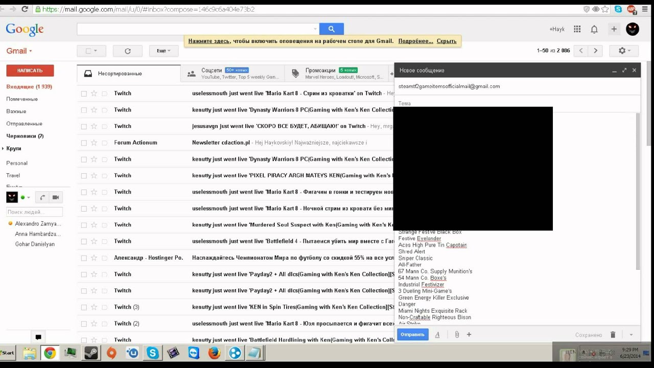This screenshot has width=654, height=368.
Task: Click the Windows Start button
Action: click(x=8, y=353)
